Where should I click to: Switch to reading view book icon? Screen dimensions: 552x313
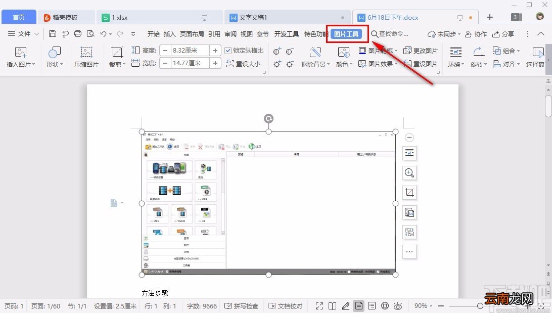click(x=332, y=306)
